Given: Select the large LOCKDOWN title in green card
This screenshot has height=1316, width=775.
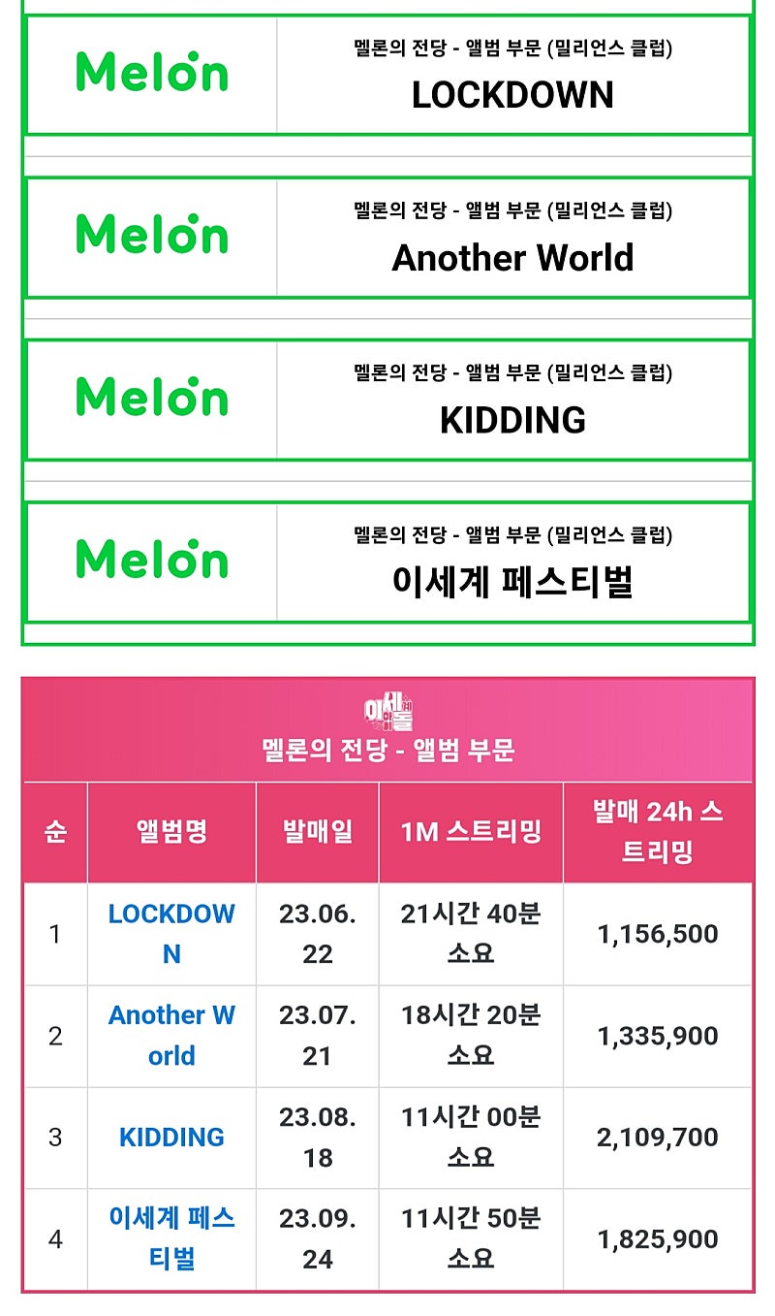Looking at the screenshot, I should pos(512,95).
